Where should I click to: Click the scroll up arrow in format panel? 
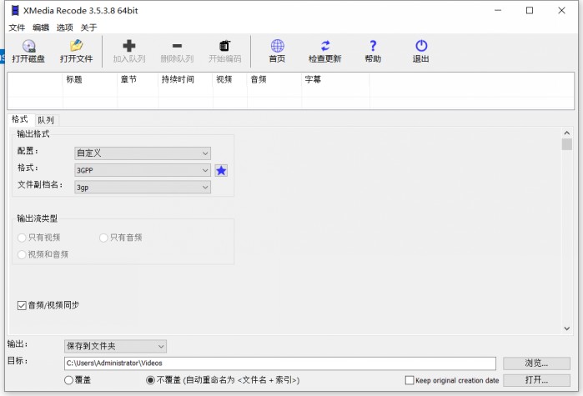pos(566,133)
